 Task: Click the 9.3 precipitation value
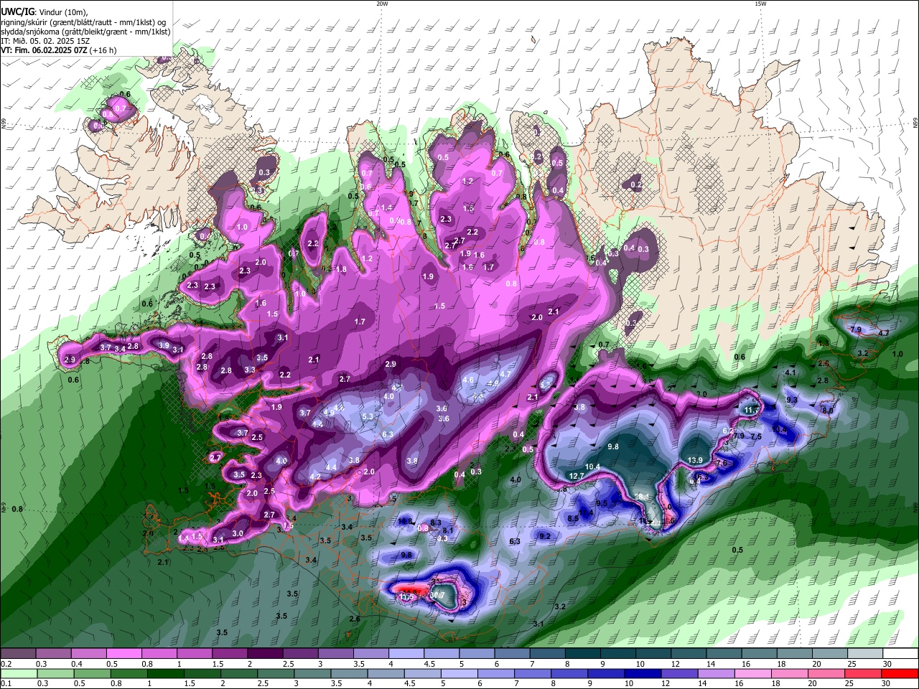pos(792,400)
